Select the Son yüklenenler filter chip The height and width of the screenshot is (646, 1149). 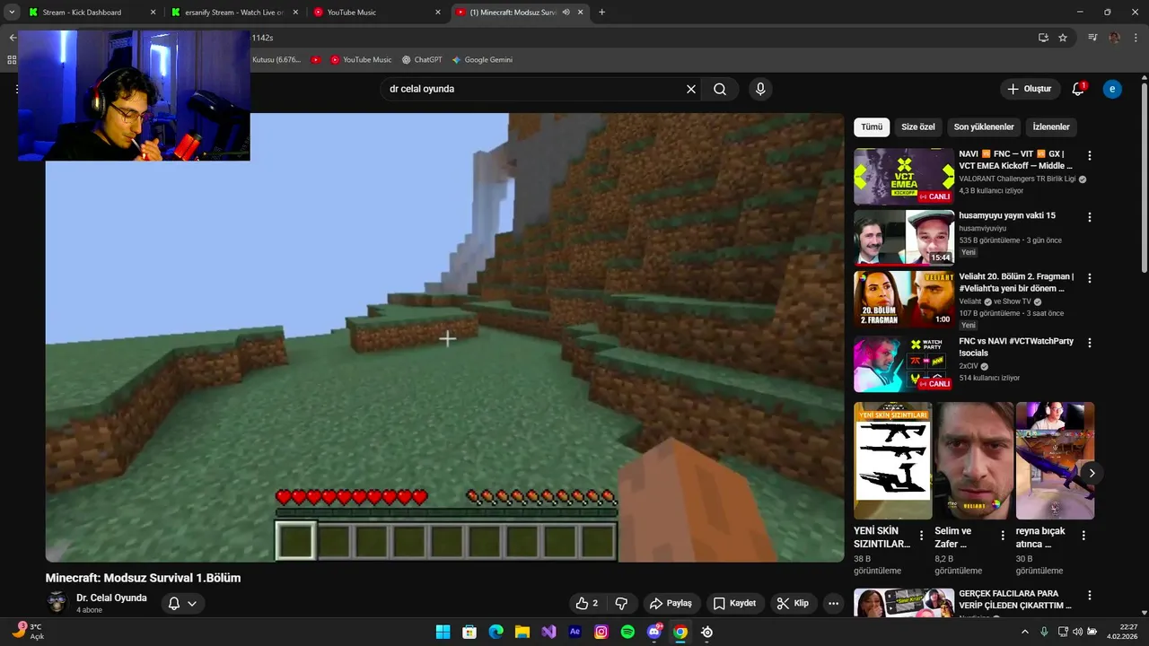tap(984, 127)
